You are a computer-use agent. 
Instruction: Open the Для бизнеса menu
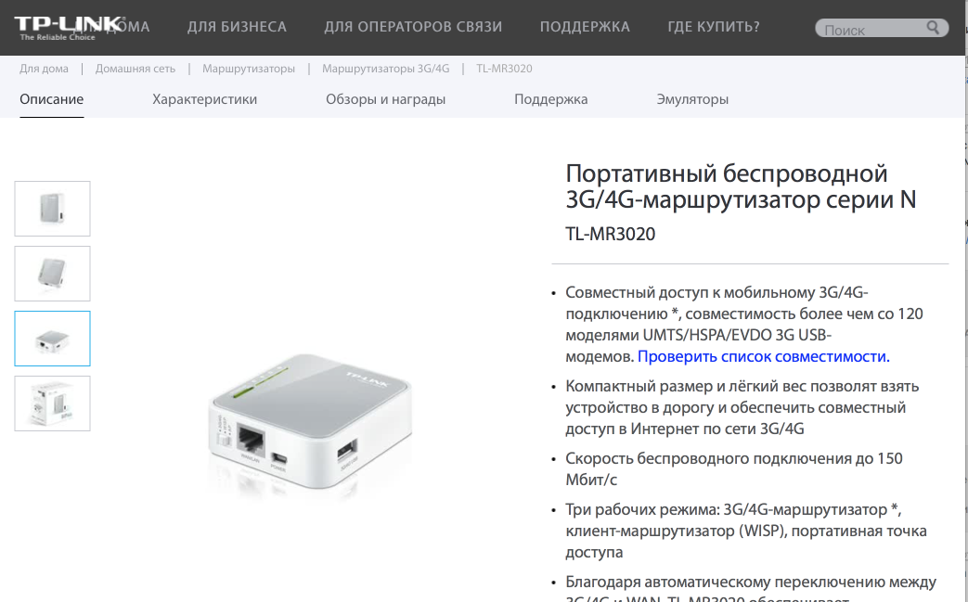pyautogui.click(x=237, y=27)
